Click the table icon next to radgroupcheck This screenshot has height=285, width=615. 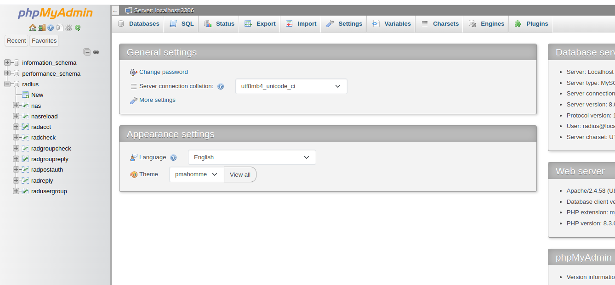26,148
